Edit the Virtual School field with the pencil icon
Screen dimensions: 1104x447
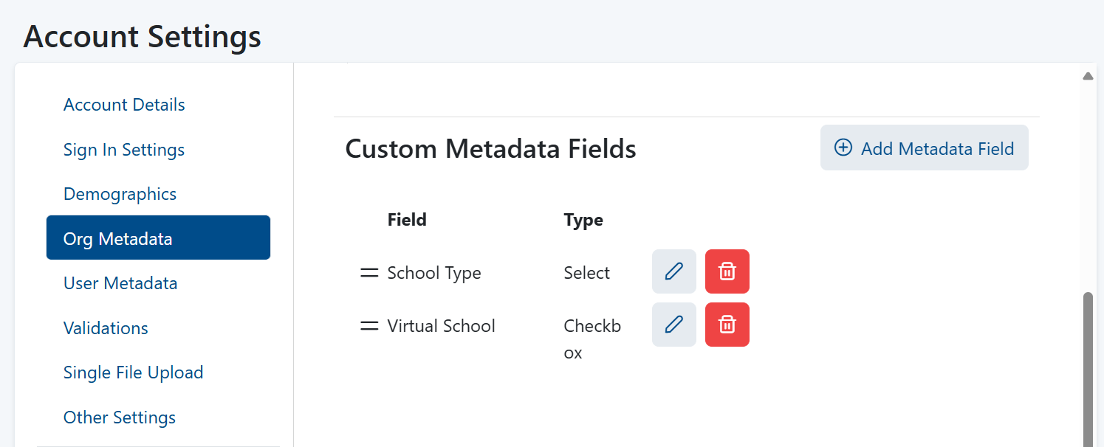(673, 325)
